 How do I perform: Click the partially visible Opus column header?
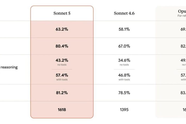[x=182, y=11]
